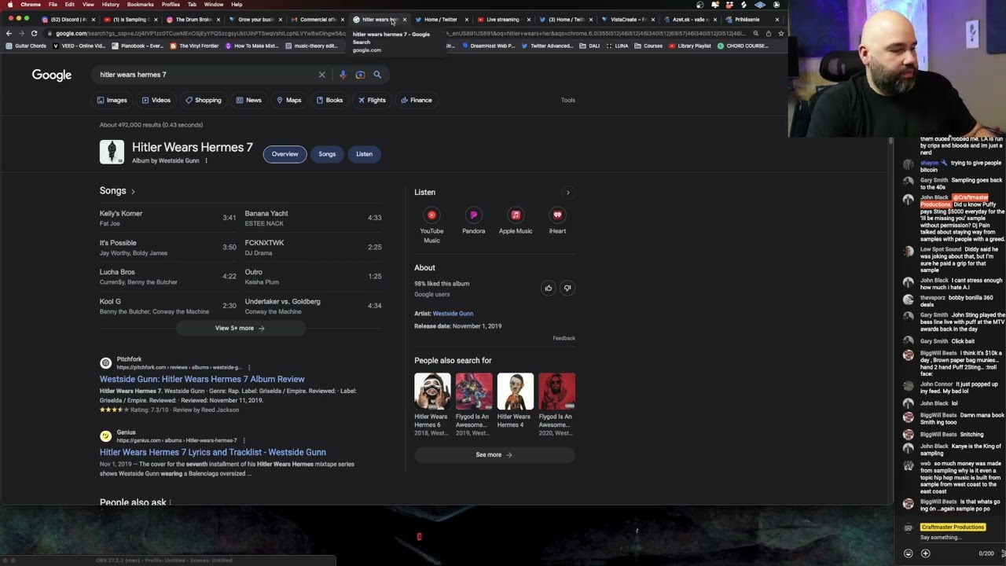The image size is (1006, 566).
Task: Filter results by Images
Action: 112,100
